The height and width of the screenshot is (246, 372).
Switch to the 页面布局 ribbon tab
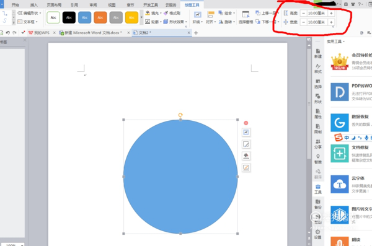tap(54, 5)
